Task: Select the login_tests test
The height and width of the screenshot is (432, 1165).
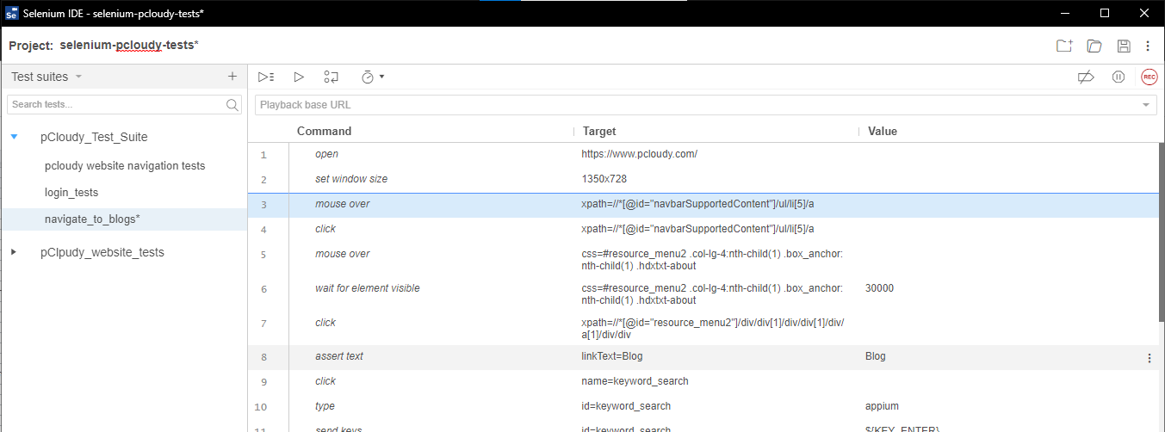Action: tap(71, 193)
